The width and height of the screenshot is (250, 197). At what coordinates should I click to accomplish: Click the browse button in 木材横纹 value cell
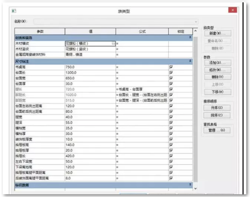[113, 43]
